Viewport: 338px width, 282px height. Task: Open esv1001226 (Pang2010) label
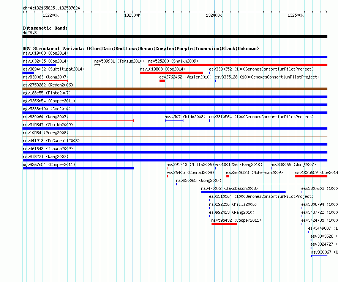tap(238, 164)
